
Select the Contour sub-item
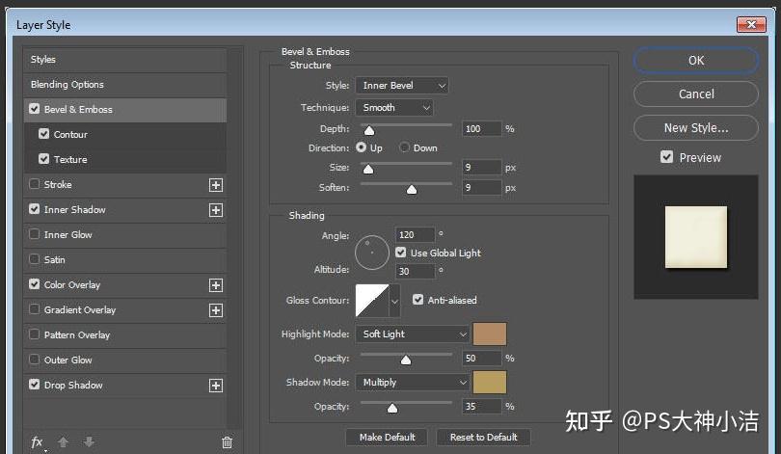(x=125, y=134)
